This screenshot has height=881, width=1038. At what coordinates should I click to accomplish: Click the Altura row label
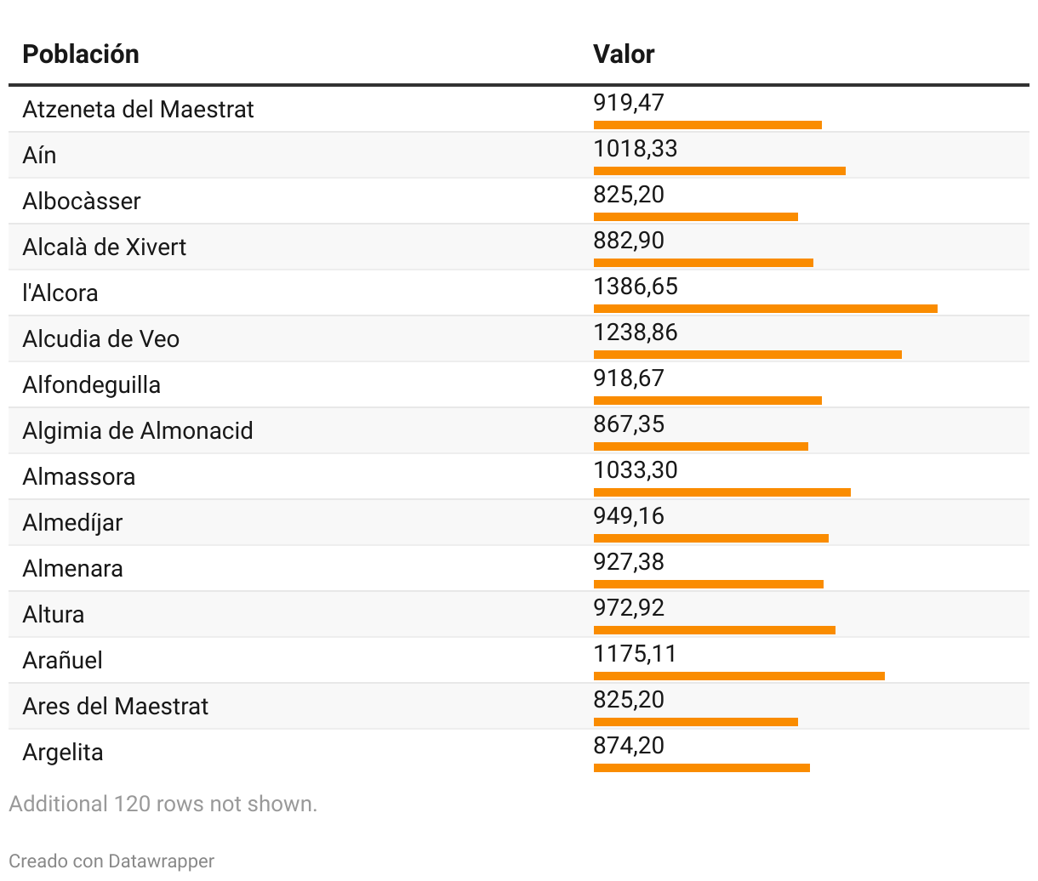[54, 615]
